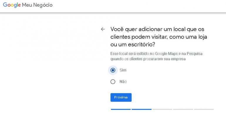226x123 pixels.
Task: Click the last gray progress segment
Action: (x=204, y=109)
